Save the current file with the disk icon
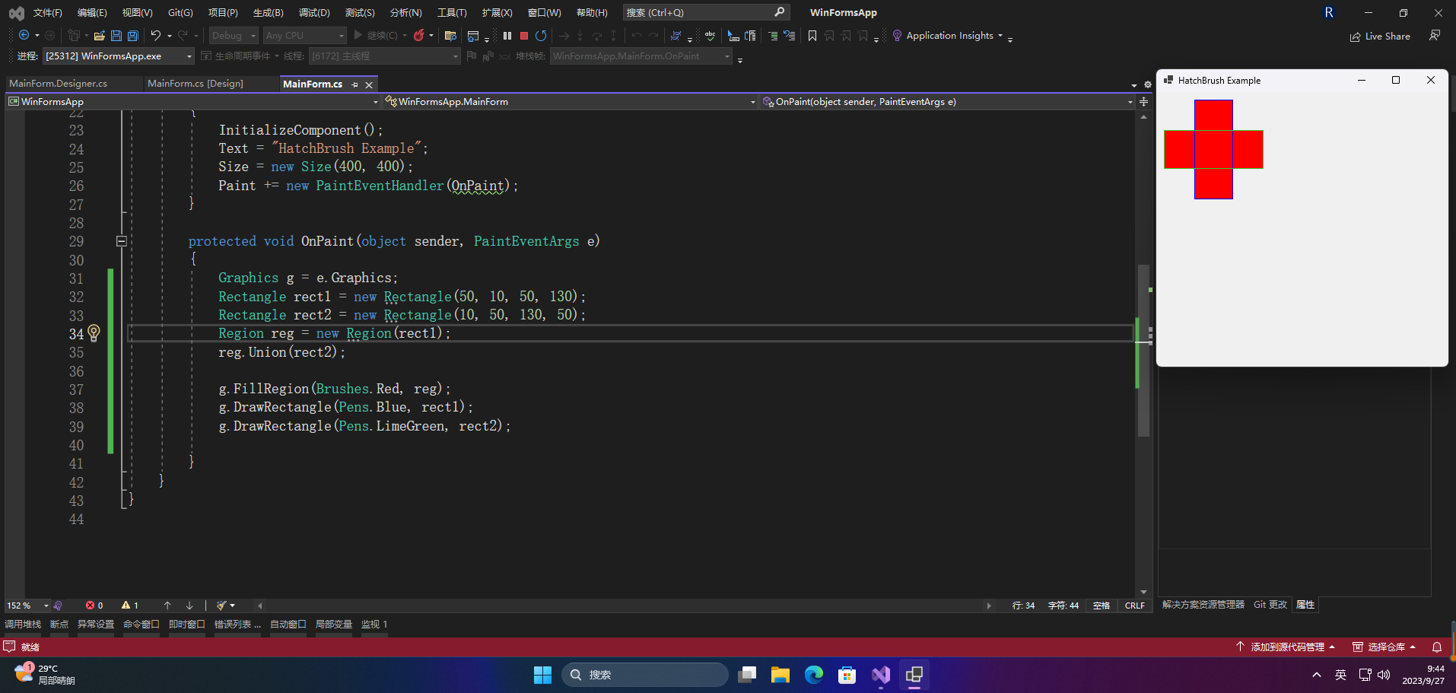The height and width of the screenshot is (693, 1456). pos(116,35)
